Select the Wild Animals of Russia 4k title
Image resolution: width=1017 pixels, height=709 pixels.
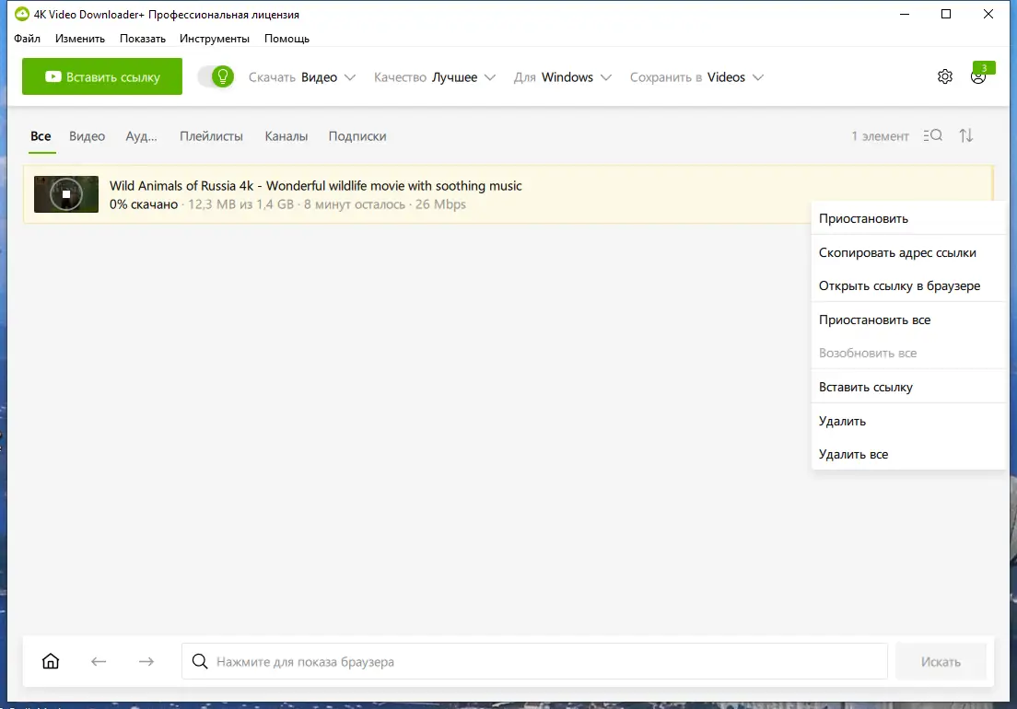tap(315, 185)
